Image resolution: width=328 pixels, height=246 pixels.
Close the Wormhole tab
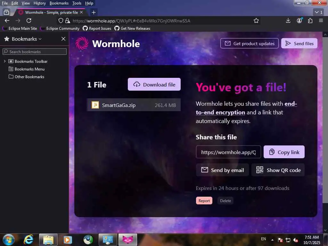(x=81, y=12)
